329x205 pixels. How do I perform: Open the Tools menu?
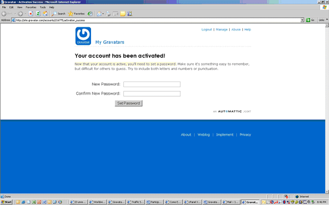pos(43,7)
